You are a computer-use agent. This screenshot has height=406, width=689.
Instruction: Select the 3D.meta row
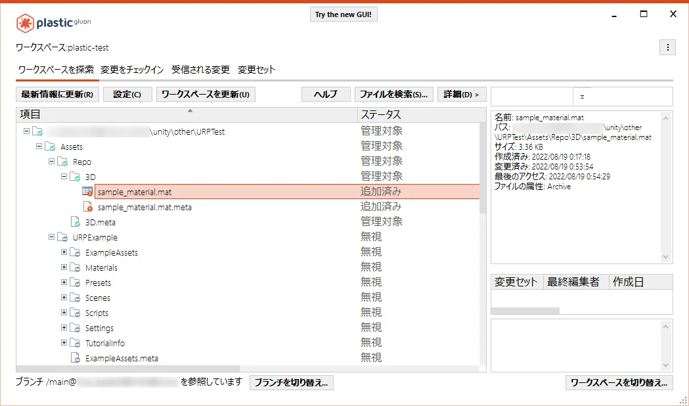coord(248,222)
